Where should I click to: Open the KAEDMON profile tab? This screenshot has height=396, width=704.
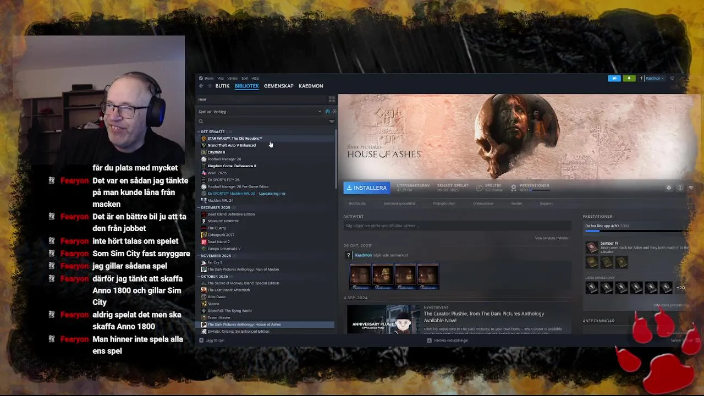311,86
